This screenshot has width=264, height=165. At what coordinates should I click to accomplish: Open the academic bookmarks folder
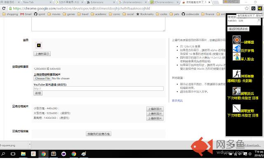(99, 14)
